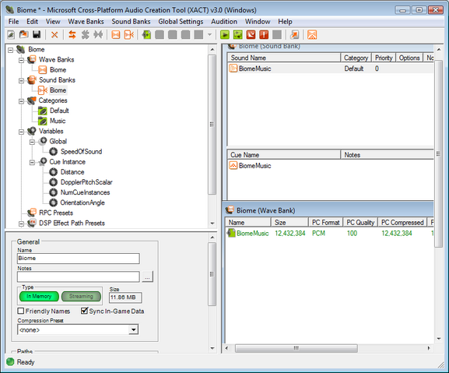Collapse the Wave Banks tree node
The height and width of the screenshot is (373, 449).
pos(21,61)
